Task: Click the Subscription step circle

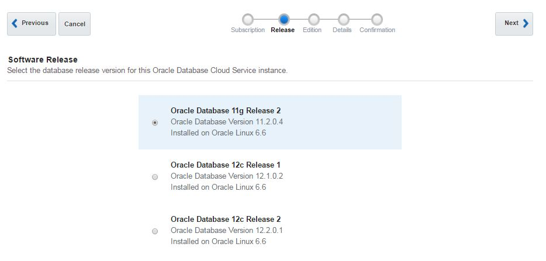Action: (248, 20)
